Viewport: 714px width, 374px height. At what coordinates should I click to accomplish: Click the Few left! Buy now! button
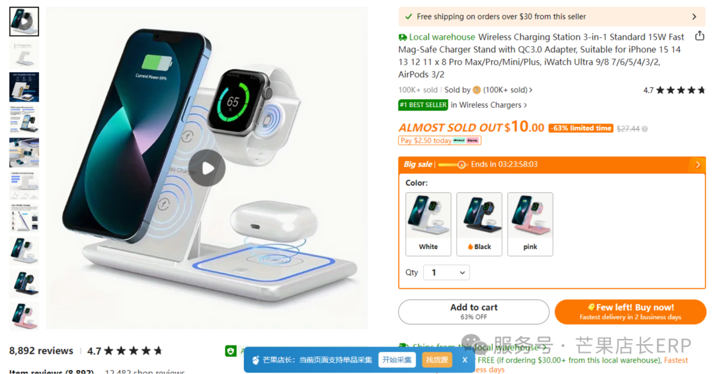pyautogui.click(x=630, y=312)
